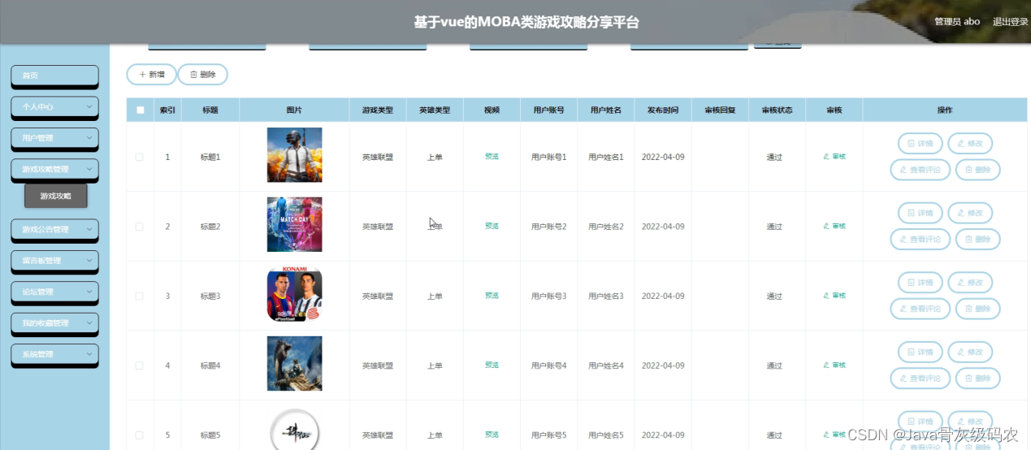The image size is (1031, 450).
Task: Click the 新增 add button
Action: point(152,74)
